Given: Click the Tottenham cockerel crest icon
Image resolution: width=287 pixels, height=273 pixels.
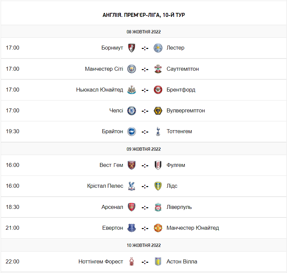Looking at the screenshot, I should (x=158, y=132).
